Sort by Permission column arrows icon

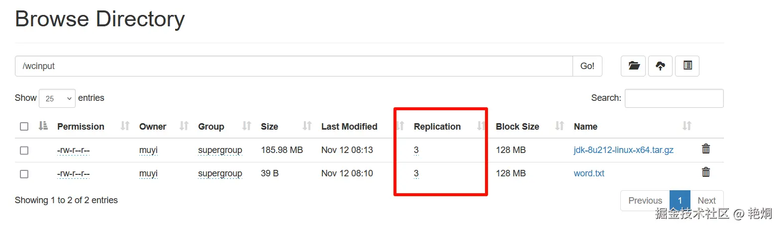pos(125,126)
